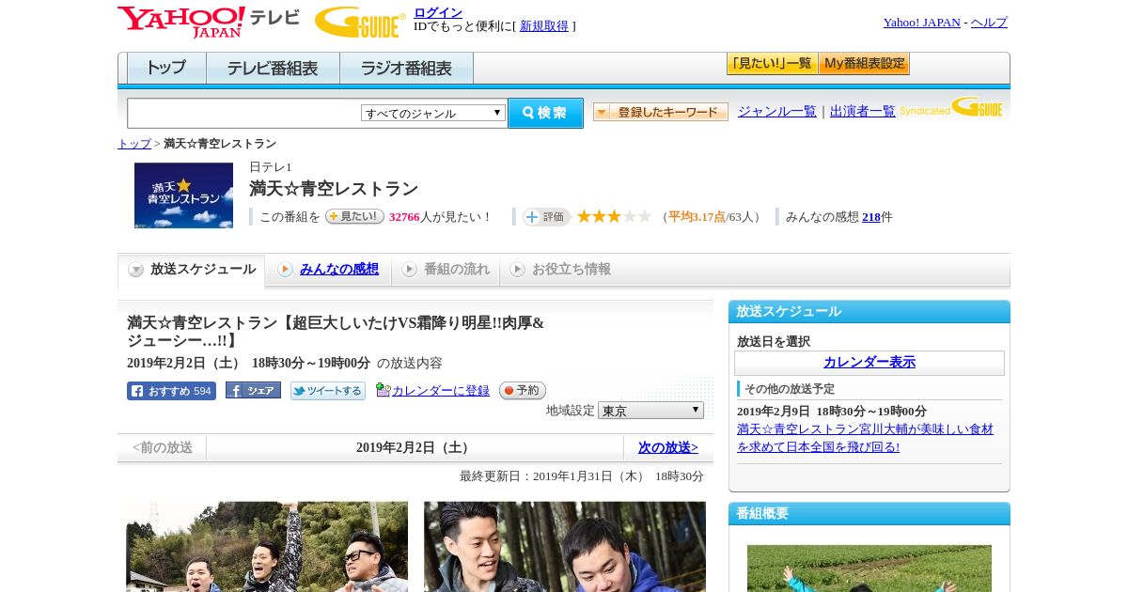Open the 2019年2月9日 upcoming broadcast link

point(865,438)
